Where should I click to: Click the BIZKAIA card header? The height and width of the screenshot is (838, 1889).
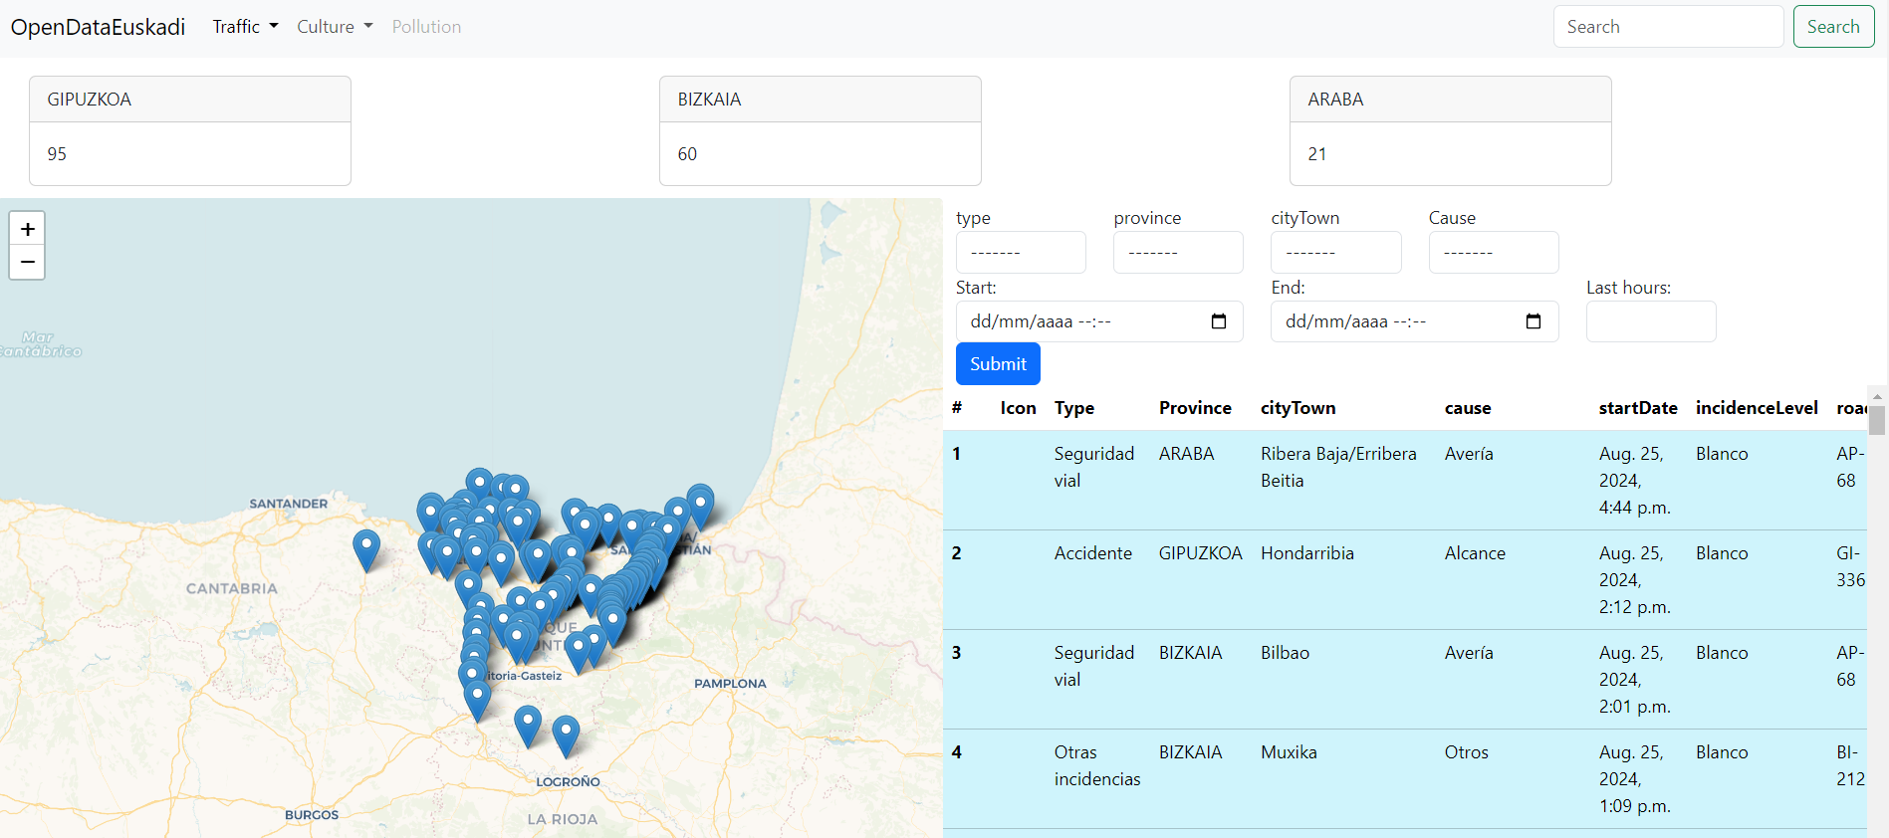pyautogui.click(x=821, y=100)
